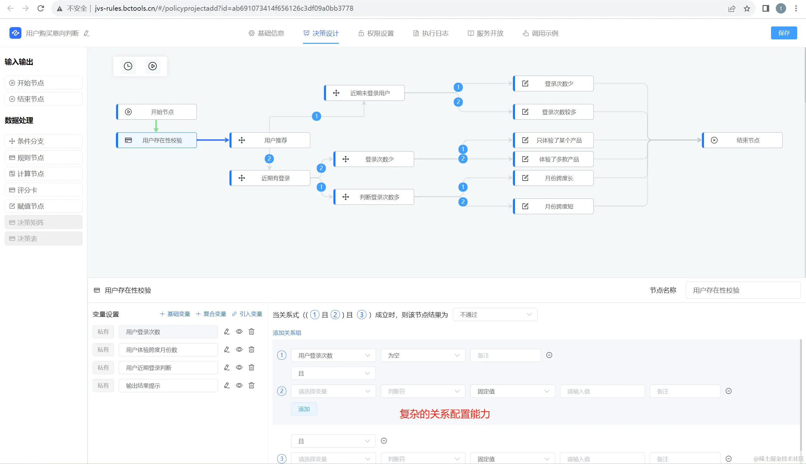Remove condition row 1 with minus icon
Screen dimensions: 806x464
[549, 355]
